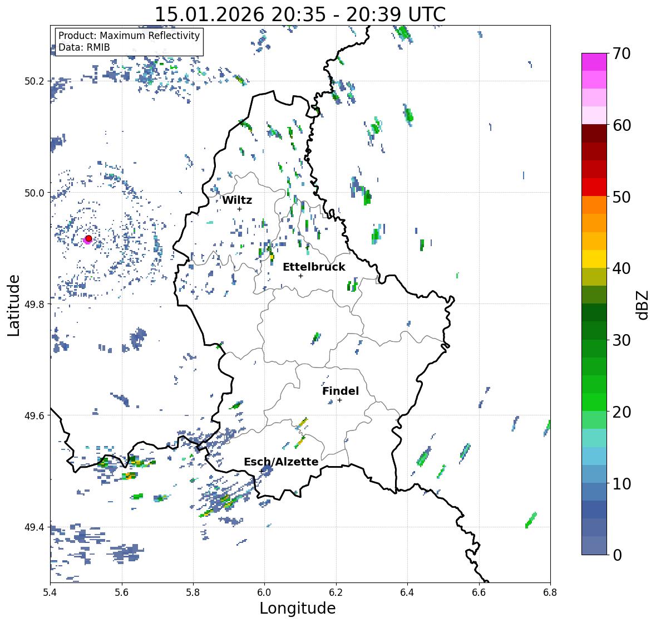Pick the dark maroon swatch just below 60
656x622 pixels.
(x=594, y=134)
